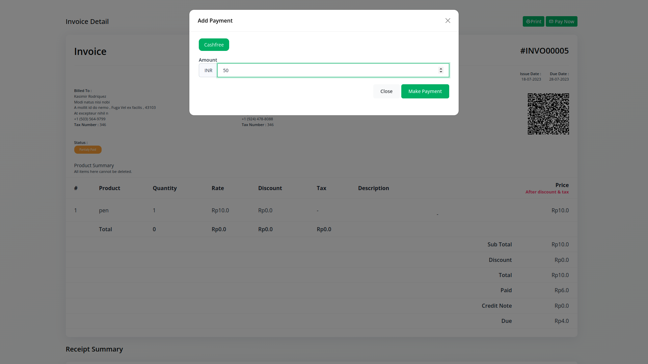Viewport: 648px width, 364px height.
Task: Close the Add Payment dialog with X
Action: click(448, 21)
